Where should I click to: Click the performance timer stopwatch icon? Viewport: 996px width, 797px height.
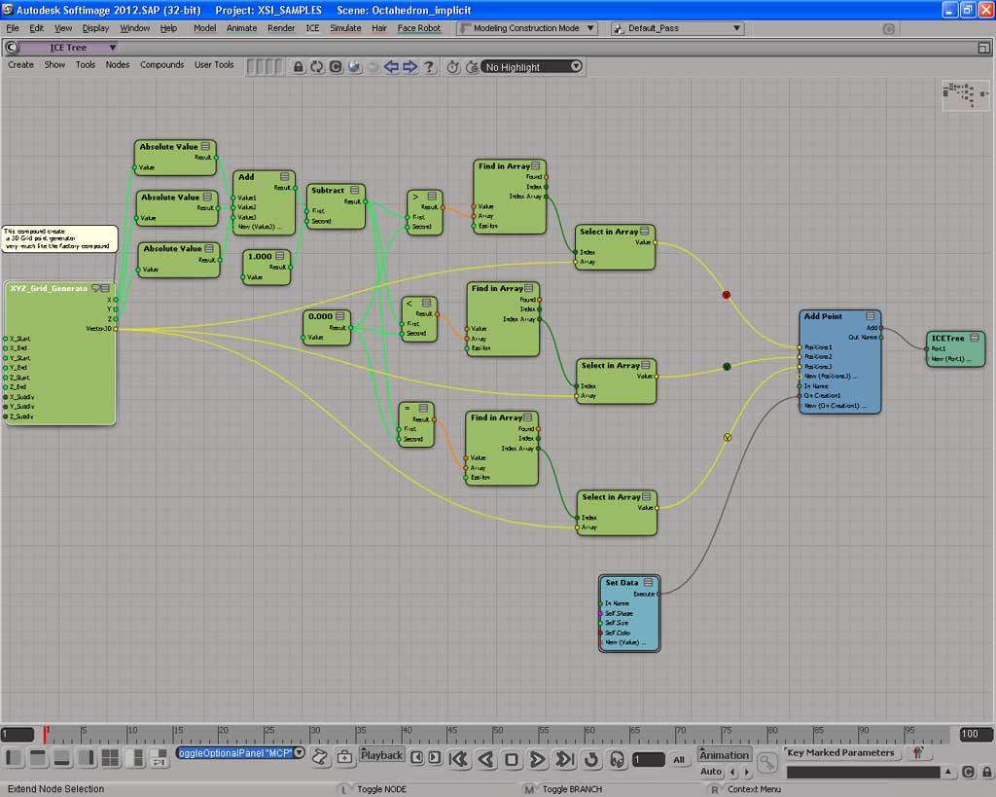[453, 67]
